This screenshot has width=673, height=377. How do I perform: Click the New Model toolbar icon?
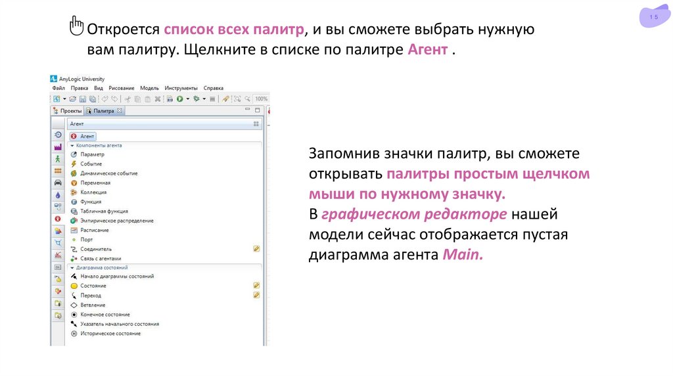pyautogui.click(x=57, y=99)
